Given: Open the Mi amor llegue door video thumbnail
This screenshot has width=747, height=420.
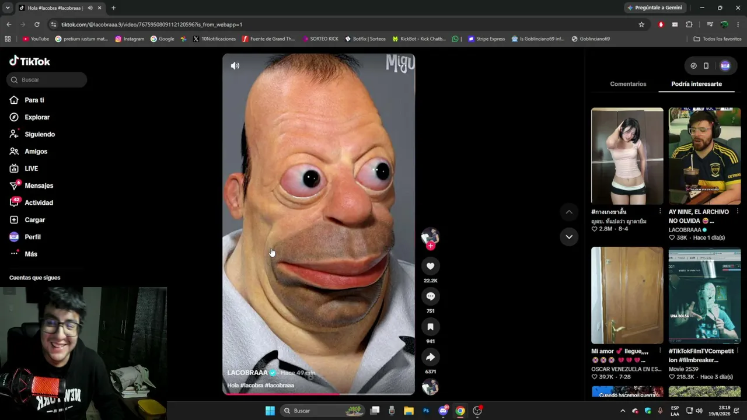Looking at the screenshot, I should tap(627, 295).
